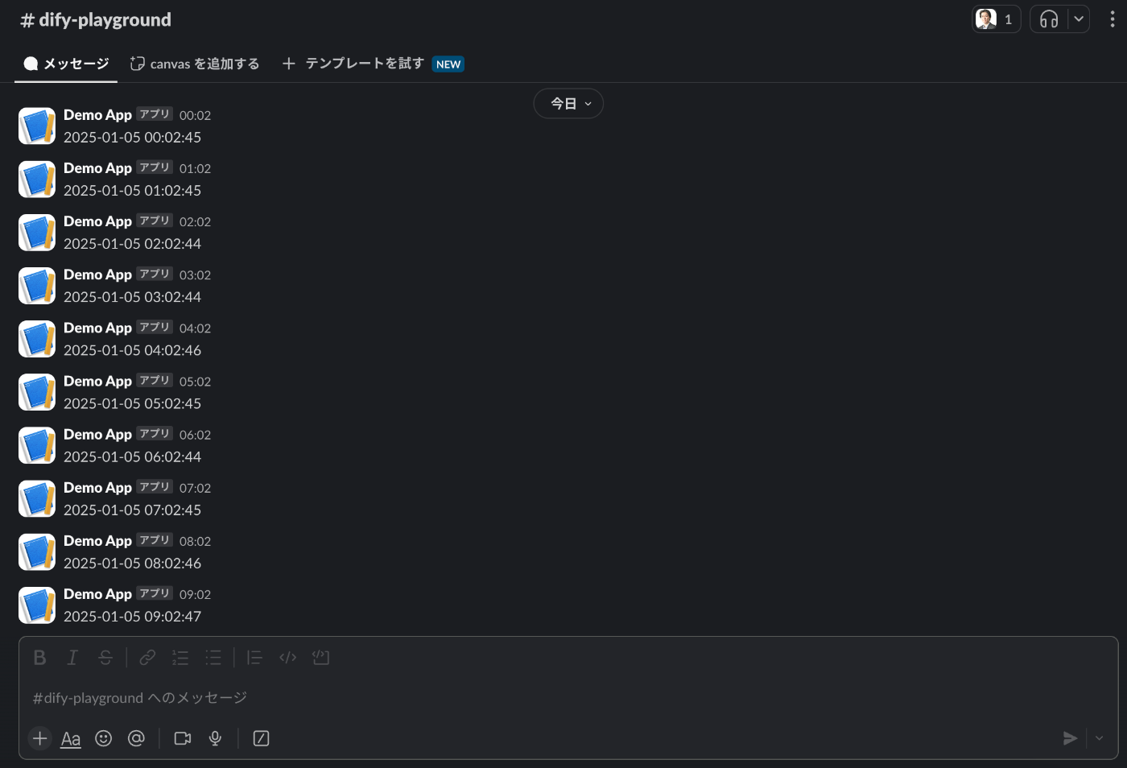Expand the huddle options chevron
The width and height of the screenshot is (1127, 768).
1079,18
